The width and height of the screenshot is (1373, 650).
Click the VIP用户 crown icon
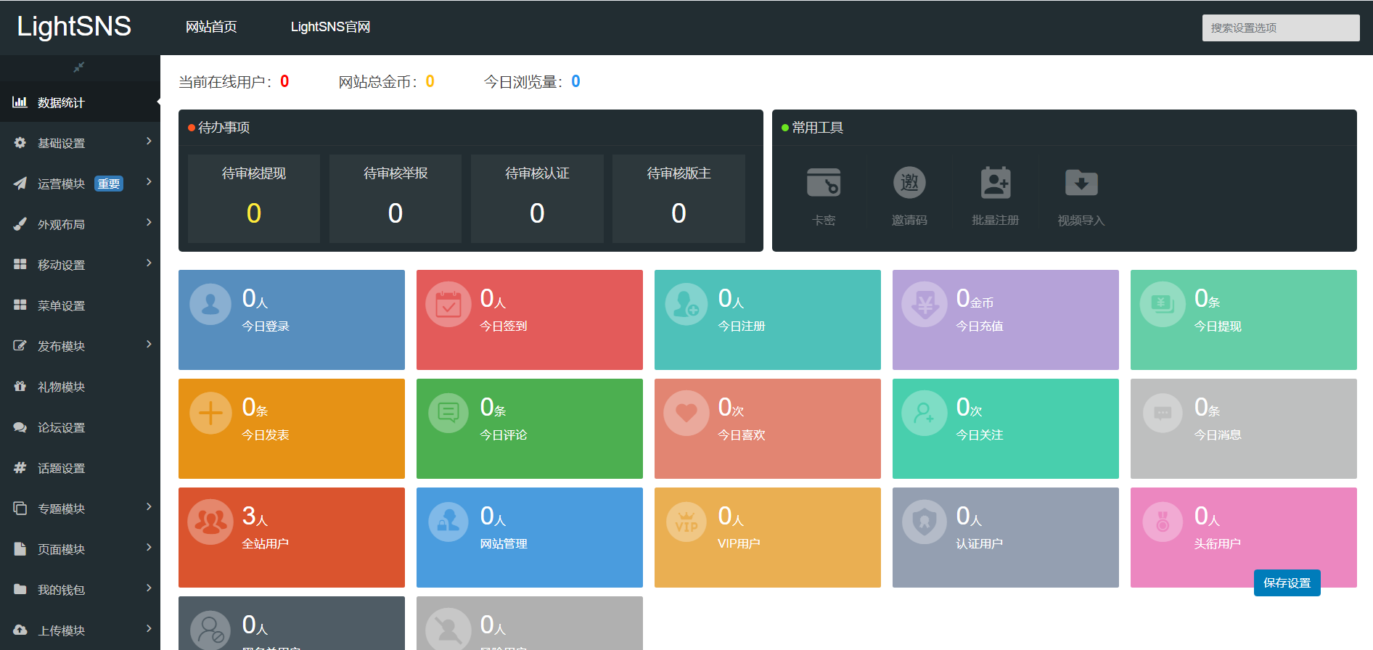point(686,522)
